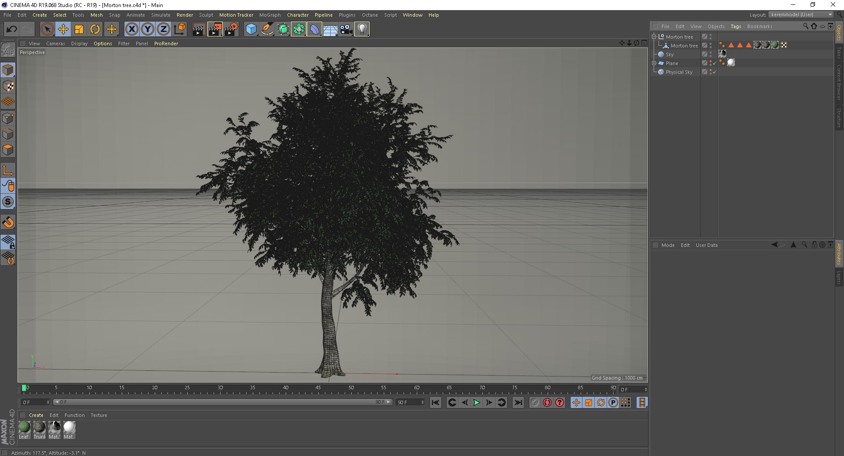This screenshot has height=456, width=844.
Task: Toggle Z-axis lock
Action: pyautogui.click(x=164, y=29)
